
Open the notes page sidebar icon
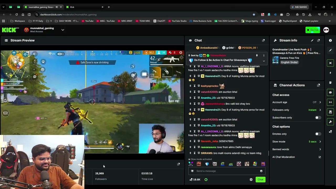pyautogui.click(x=330, y=82)
